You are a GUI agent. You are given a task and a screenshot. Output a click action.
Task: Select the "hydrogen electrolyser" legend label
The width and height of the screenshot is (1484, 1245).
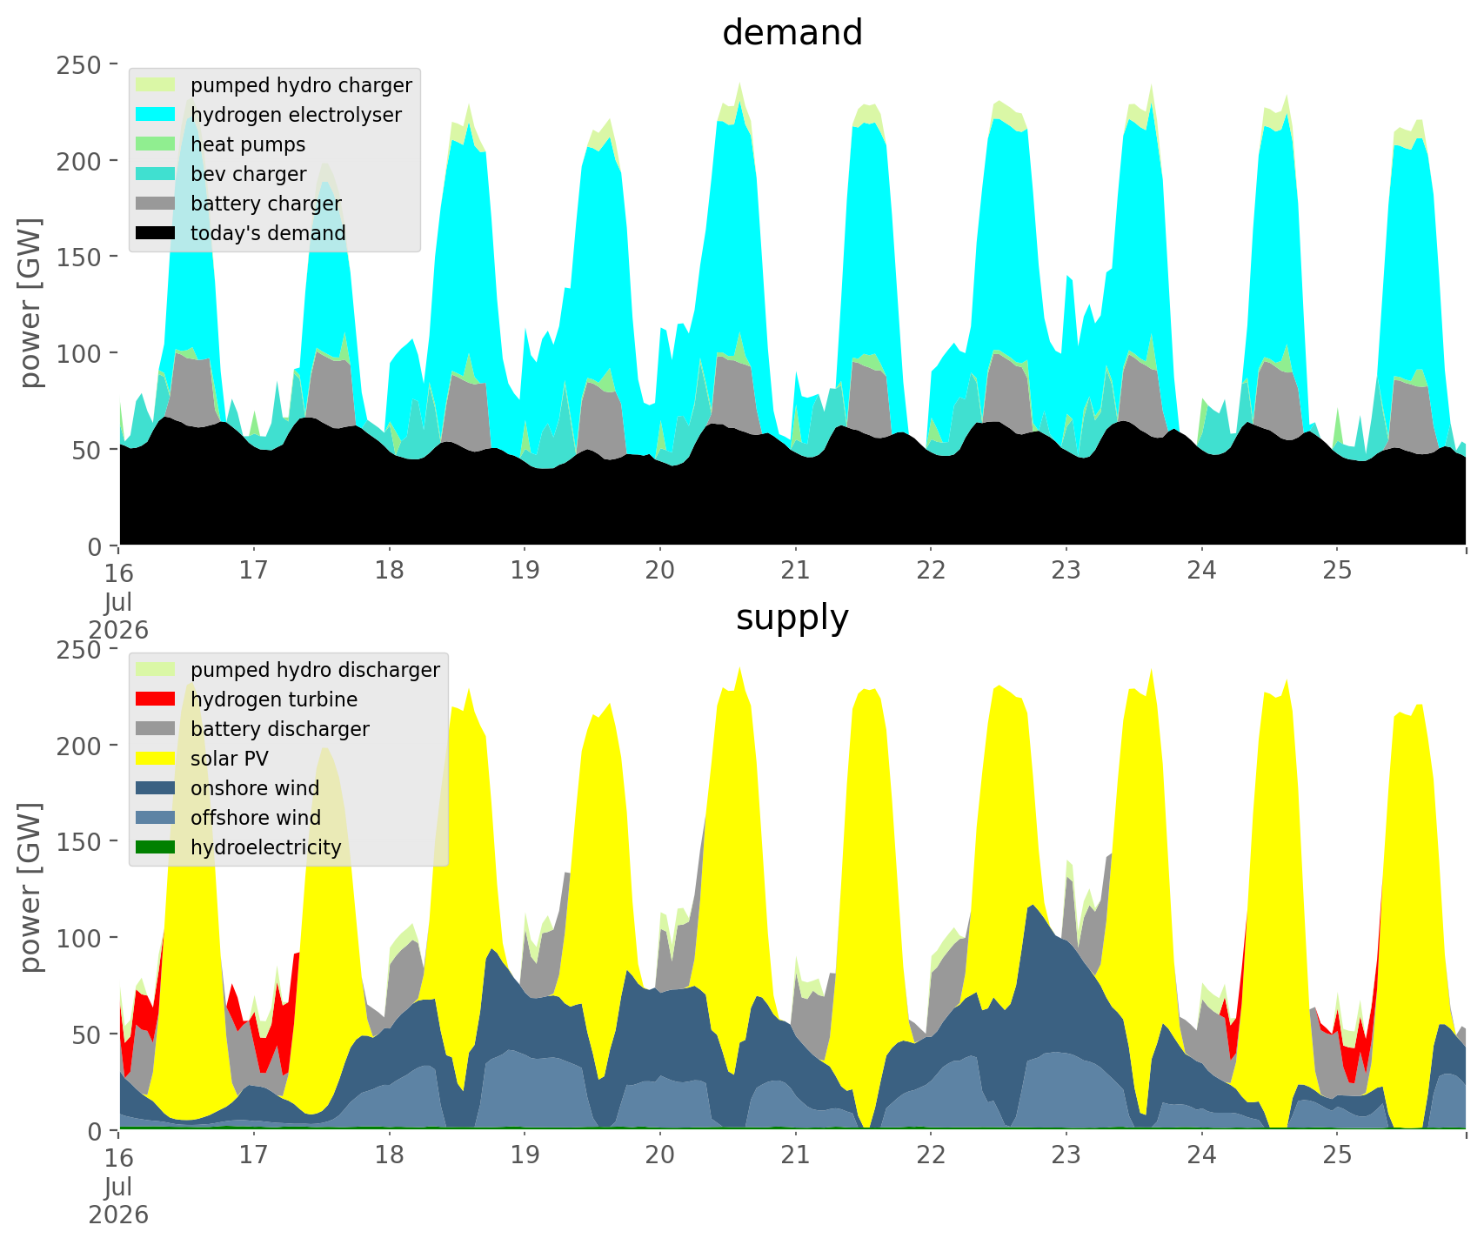[x=296, y=115]
